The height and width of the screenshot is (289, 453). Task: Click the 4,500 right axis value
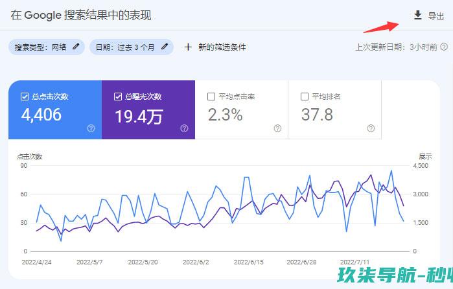tap(421, 166)
